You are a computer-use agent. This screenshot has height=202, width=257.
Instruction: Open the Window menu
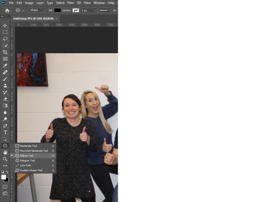click(x=99, y=3)
